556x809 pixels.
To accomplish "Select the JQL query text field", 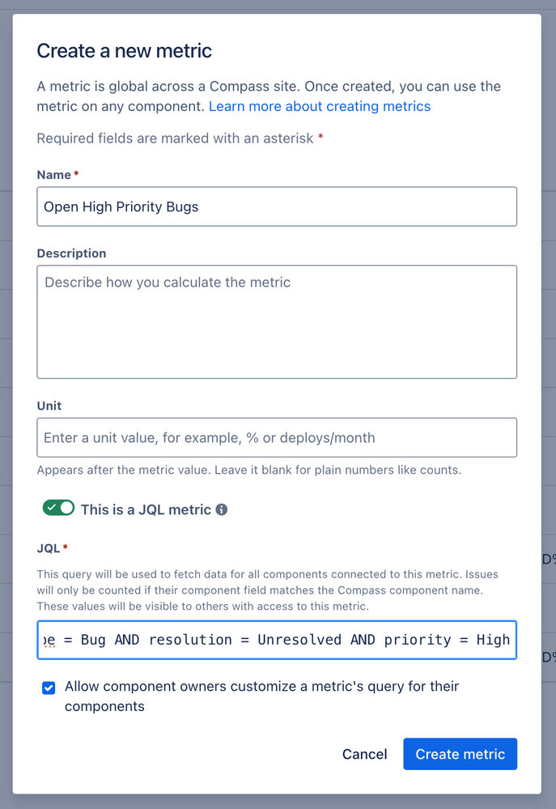I will [275, 640].
